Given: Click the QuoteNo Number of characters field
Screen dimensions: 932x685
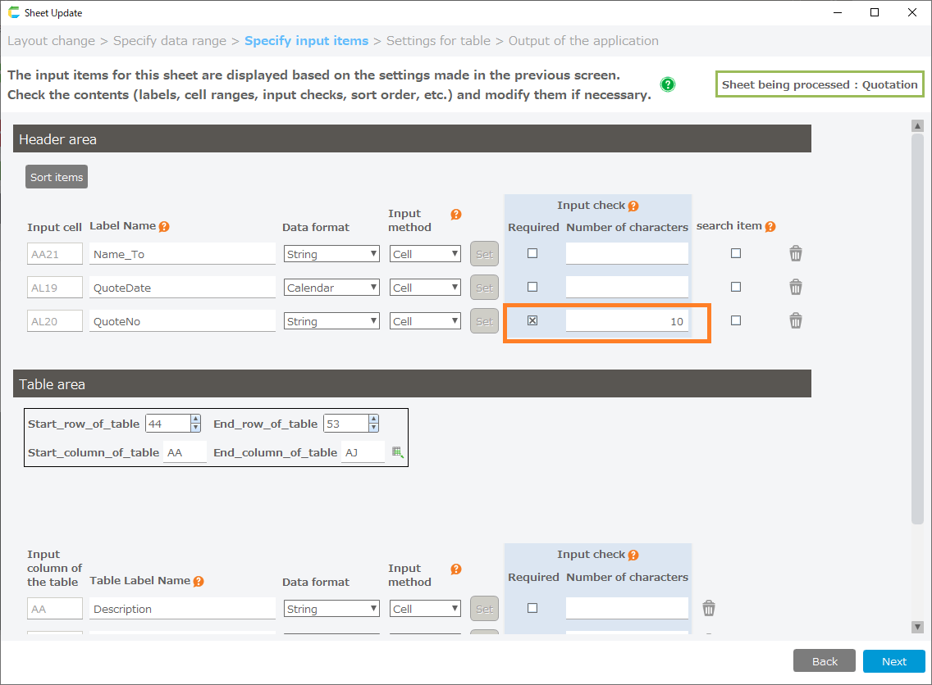Looking at the screenshot, I should pyautogui.click(x=627, y=321).
